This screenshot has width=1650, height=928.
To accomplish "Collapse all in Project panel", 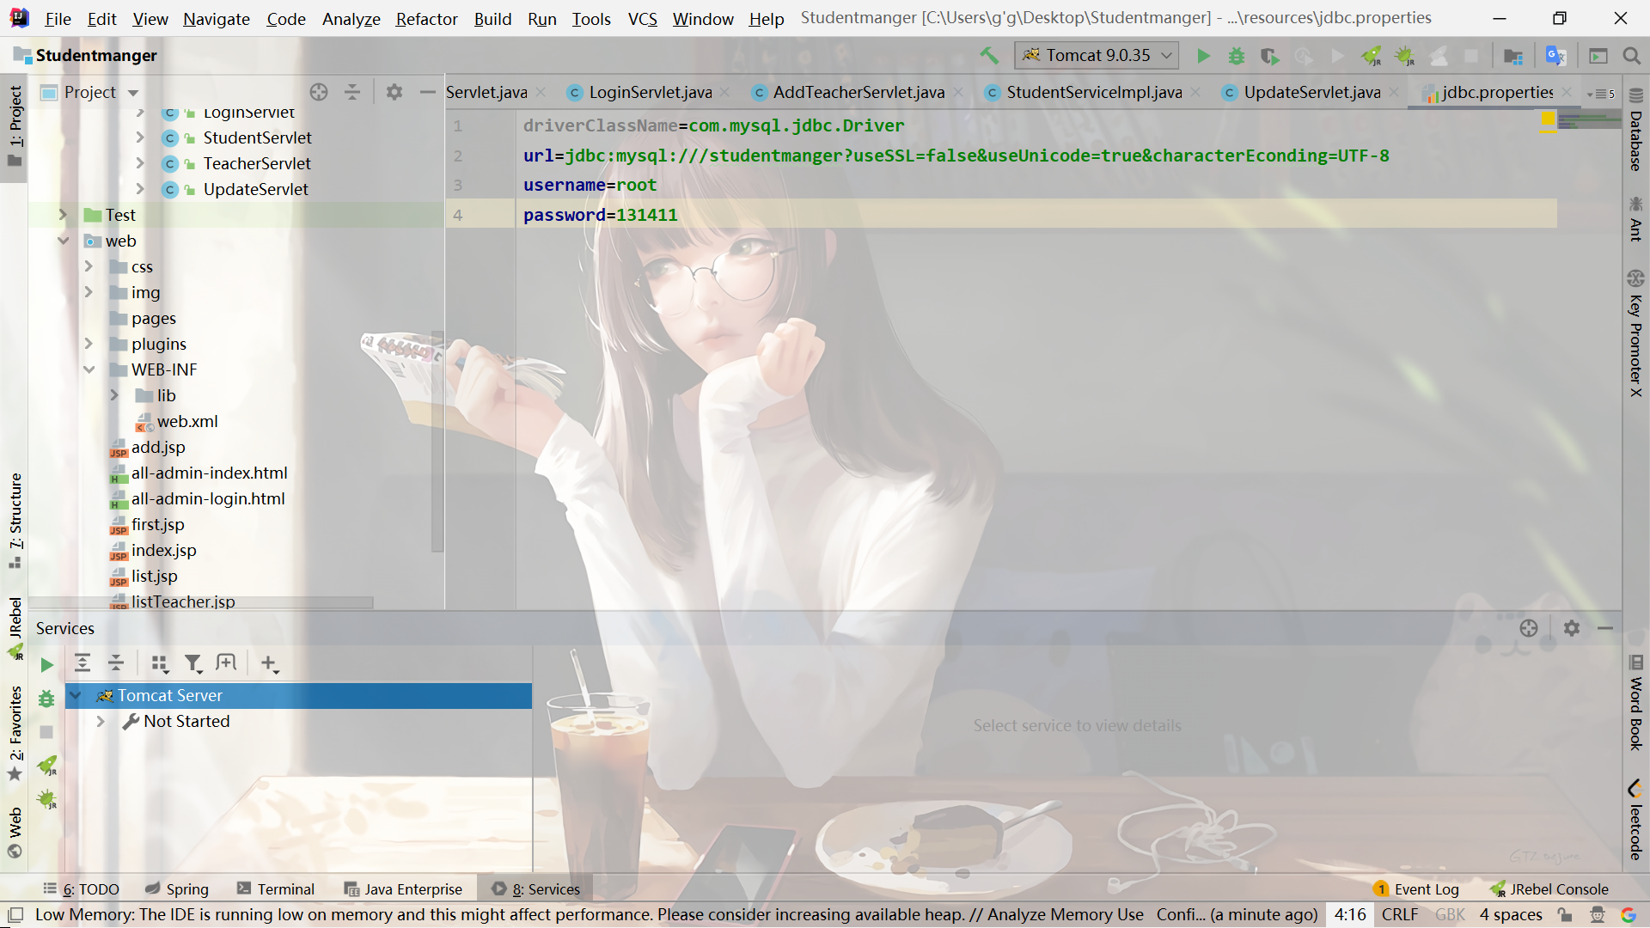I will pos(352,92).
